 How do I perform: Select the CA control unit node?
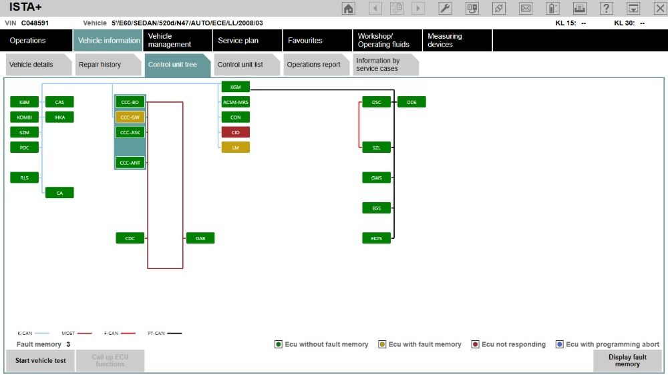pyautogui.click(x=59, y=193)
